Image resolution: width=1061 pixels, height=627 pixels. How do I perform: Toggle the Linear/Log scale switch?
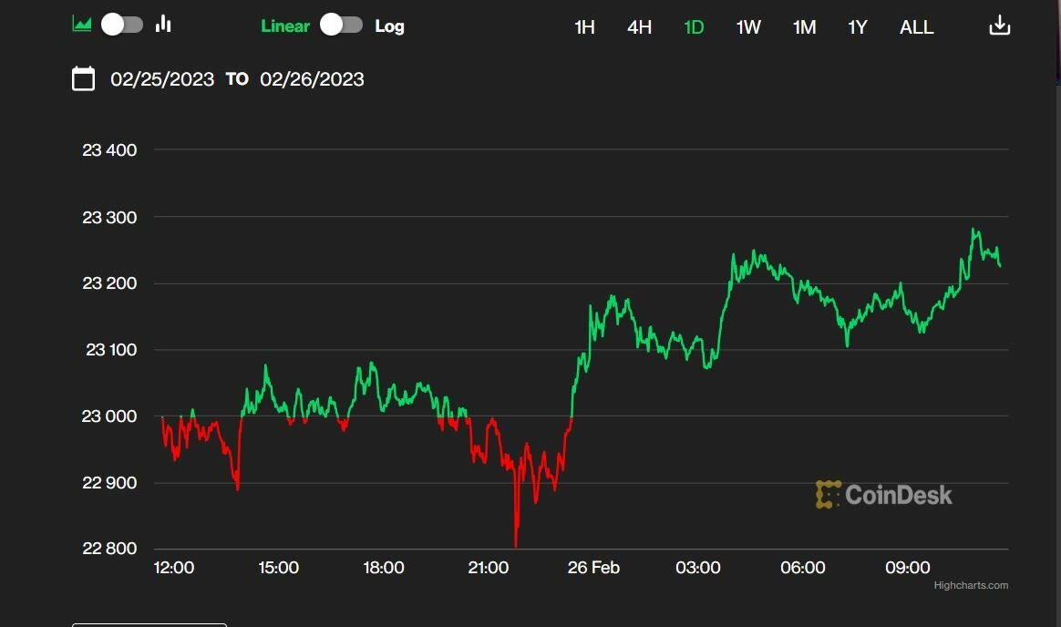click(x=341, y=25)
